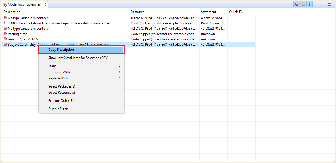
Task: Click the info icon on the TODO row
Action: click(5, 23)
